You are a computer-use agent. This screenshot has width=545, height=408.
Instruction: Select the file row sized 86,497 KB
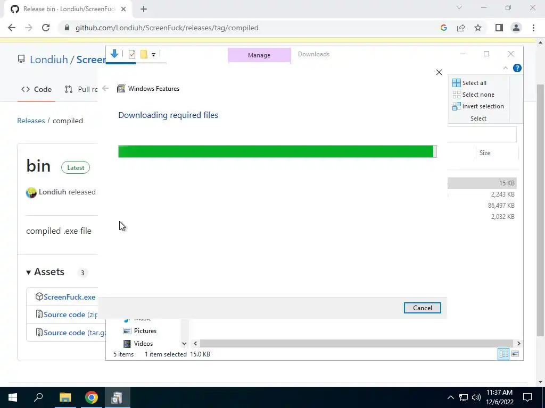point(482,206)
